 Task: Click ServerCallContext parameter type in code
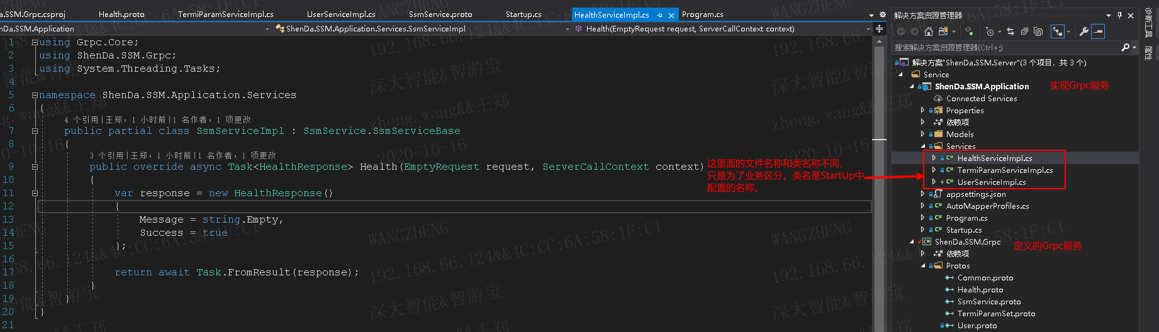click(595, 167)
